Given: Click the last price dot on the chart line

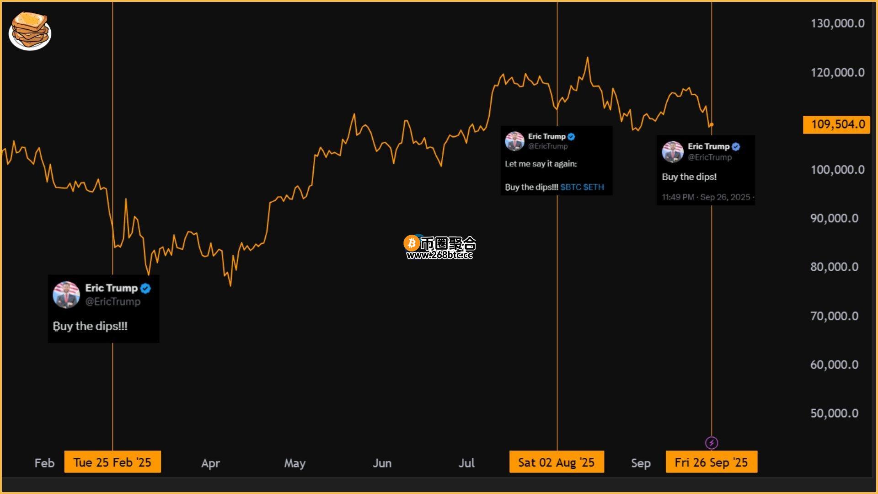Looking at the screenshot, I should 712,124.
